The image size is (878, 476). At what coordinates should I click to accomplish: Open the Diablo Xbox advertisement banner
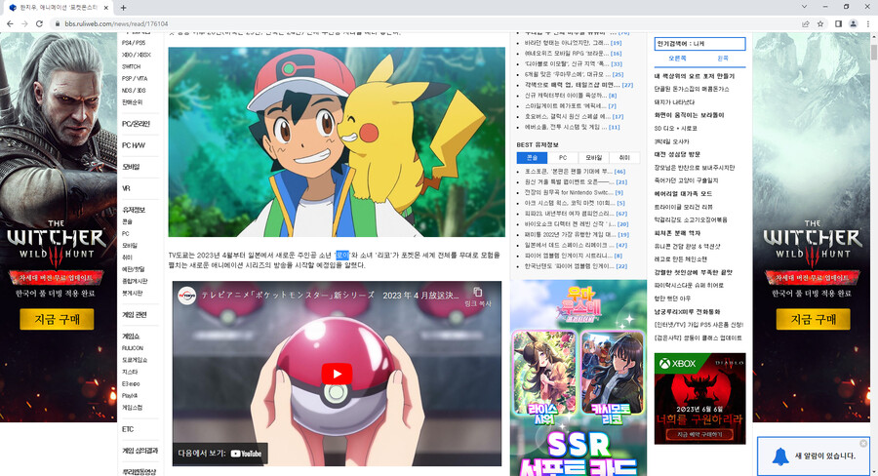tap(699, 398)
